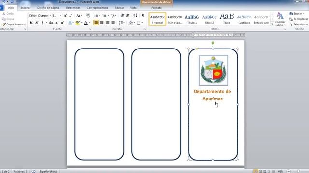Select Web Layout view icon
The image size is (309, 173).
(x=265, y=171)
